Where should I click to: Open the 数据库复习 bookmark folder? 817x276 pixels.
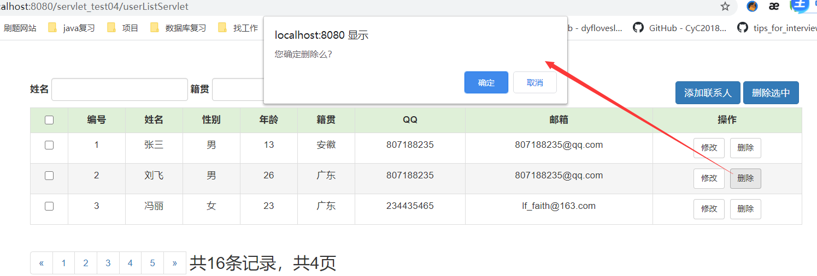178,28
